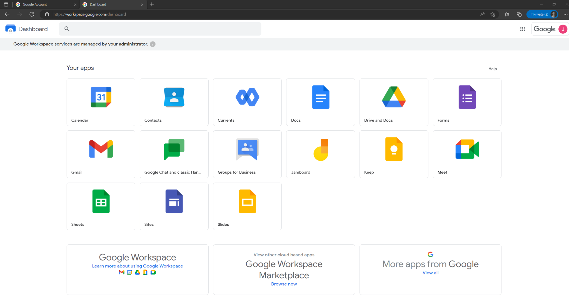
Task: Click the Help link
Action: tap(492, 69)
